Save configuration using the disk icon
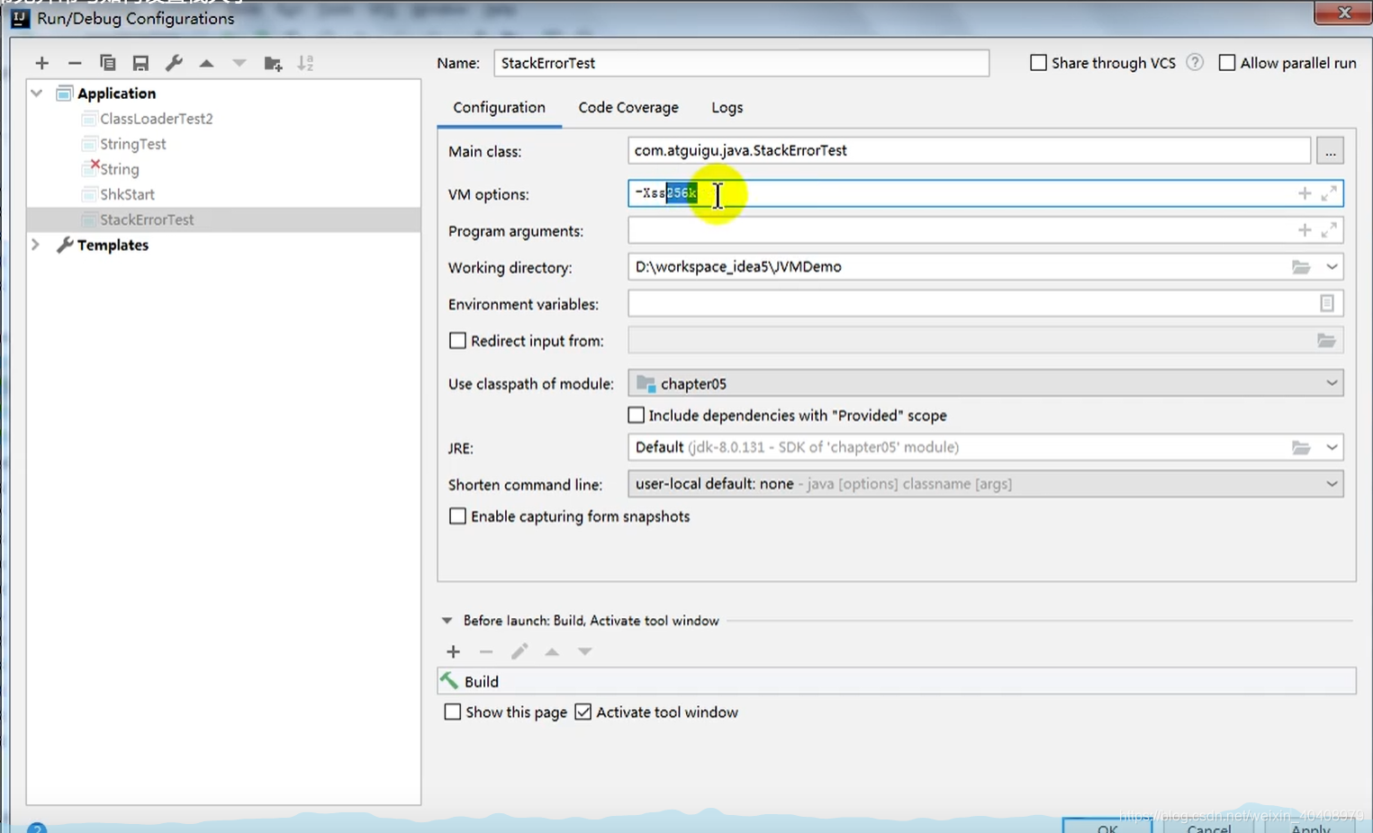Screen dimensions: 1373x833 coord(140,63)
